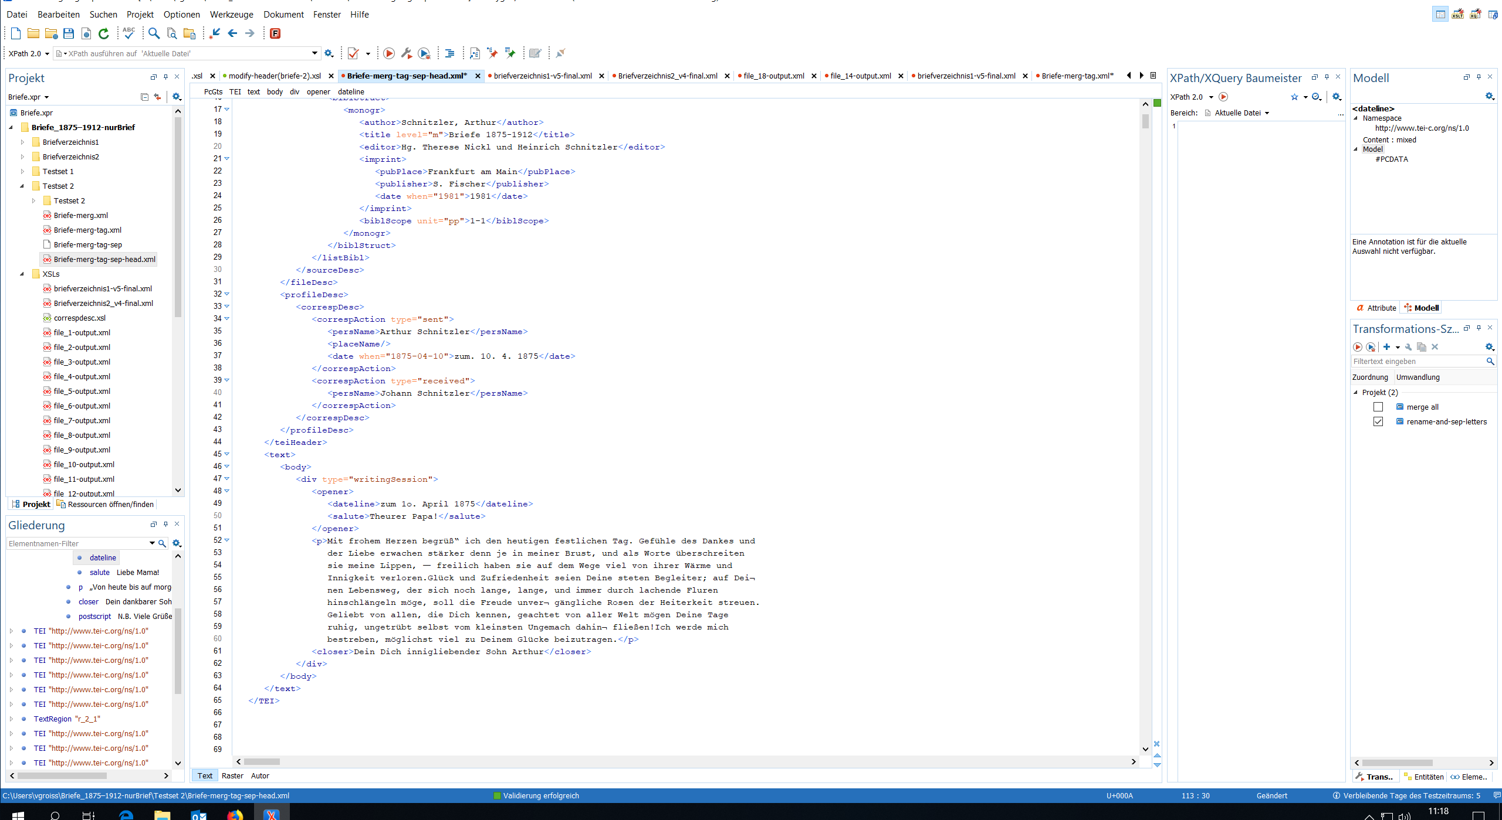The height and width of the screenshot is (820, 1502).
Task: Click the editor horizontal scrollbar thumb
Action: [x=262, y=761]
